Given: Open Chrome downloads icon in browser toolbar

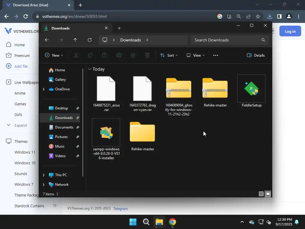Looking at the screenshot, I should [x=270, y=16].
